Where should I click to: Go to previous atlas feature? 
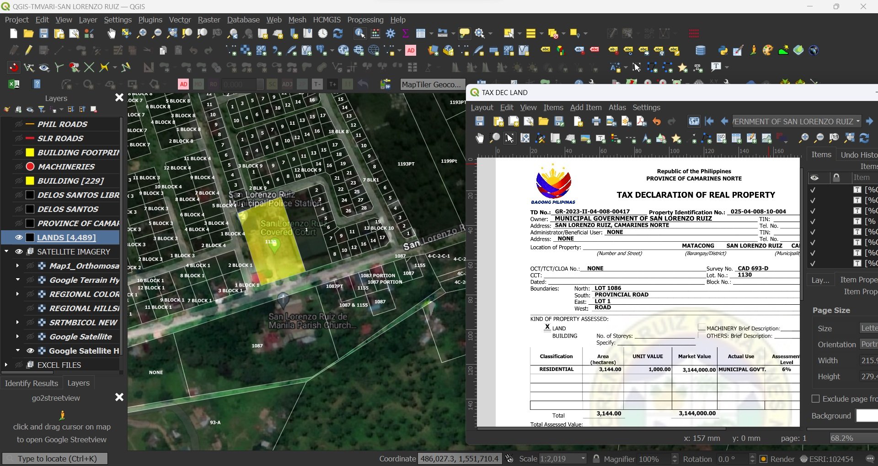click(724, 121)
